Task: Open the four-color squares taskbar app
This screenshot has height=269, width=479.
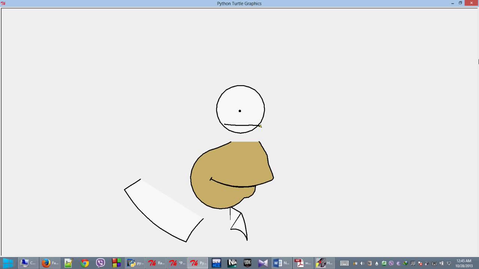Action: [116, 263]
